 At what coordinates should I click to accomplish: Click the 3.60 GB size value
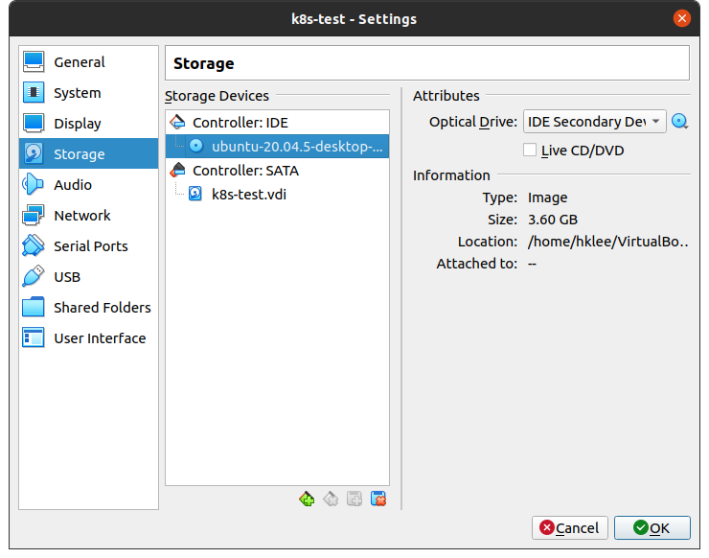coord(553,220)
